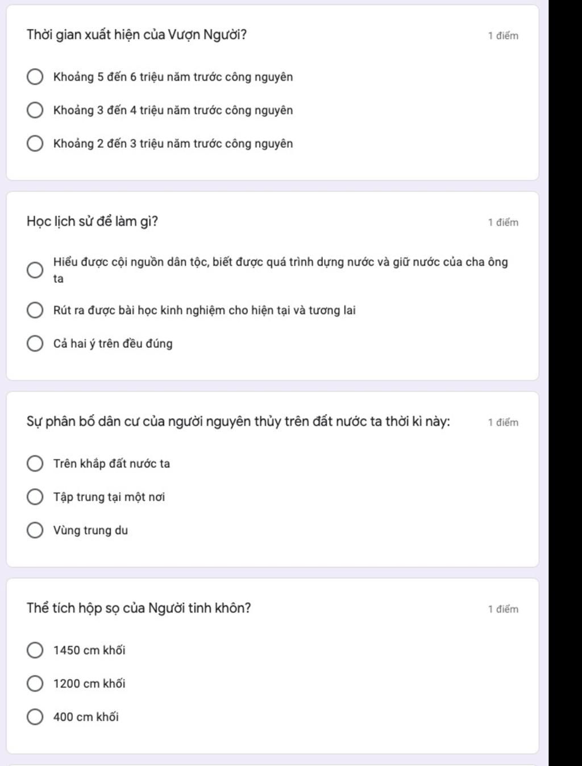Choose 'Khoảng 3 đến 4 triệu năm' option

(35, 110)
